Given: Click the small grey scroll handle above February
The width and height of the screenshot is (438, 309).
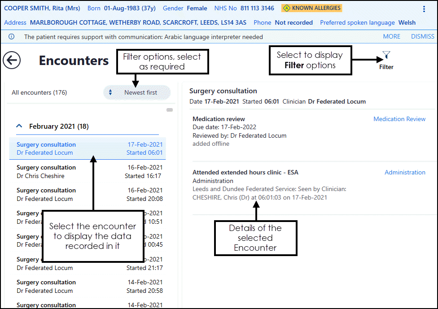Looking at the screenshot, I should pos(170,110).
